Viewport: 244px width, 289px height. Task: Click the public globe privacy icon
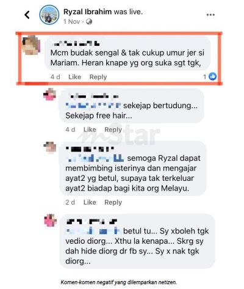pyautogui.click(x=89, y=21)
